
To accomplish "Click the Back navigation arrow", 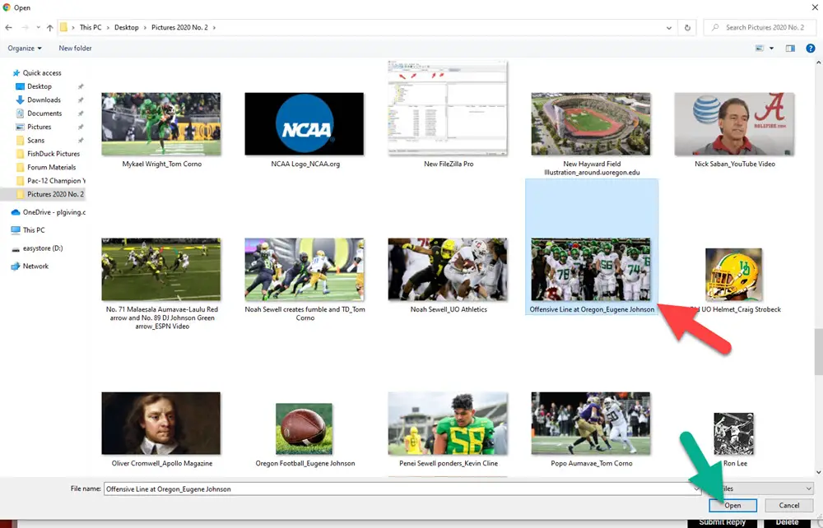I will [x=9, y=27].
